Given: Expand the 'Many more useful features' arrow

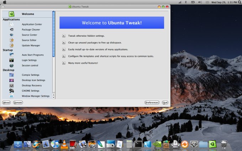Looking at the screenshot, I should (64, 63).
